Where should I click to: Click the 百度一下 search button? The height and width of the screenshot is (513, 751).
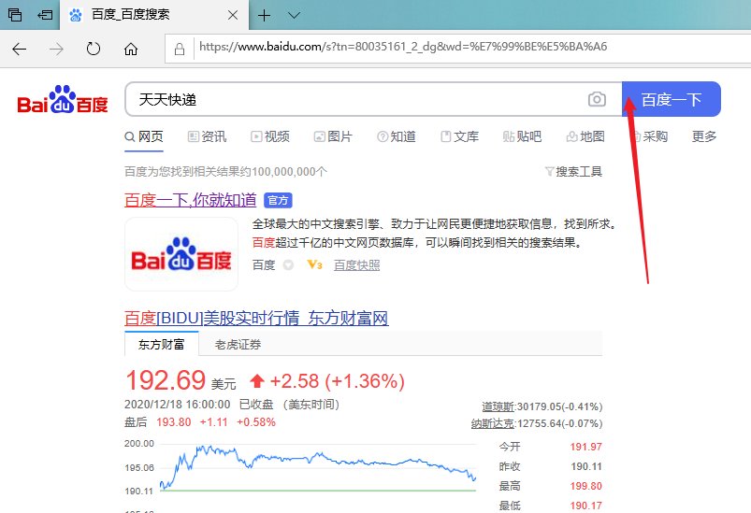pos(671,99)
